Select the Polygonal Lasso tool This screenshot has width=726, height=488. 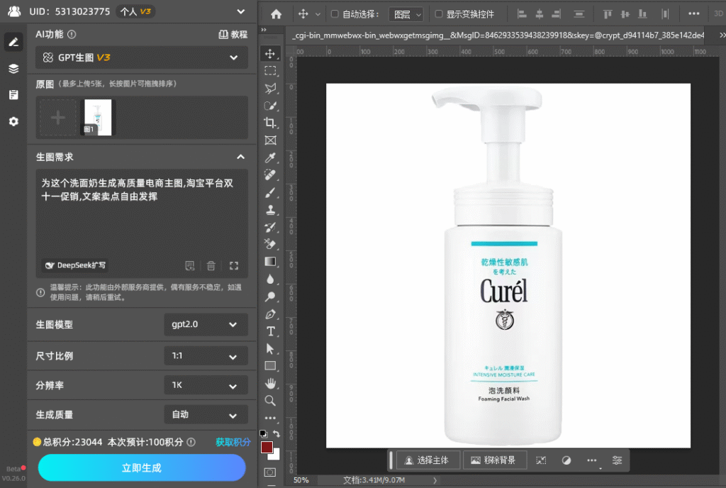(x=270, y=89)
